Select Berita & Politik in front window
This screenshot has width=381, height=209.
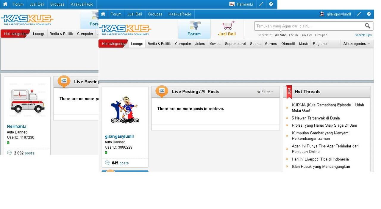coord(159,44)
